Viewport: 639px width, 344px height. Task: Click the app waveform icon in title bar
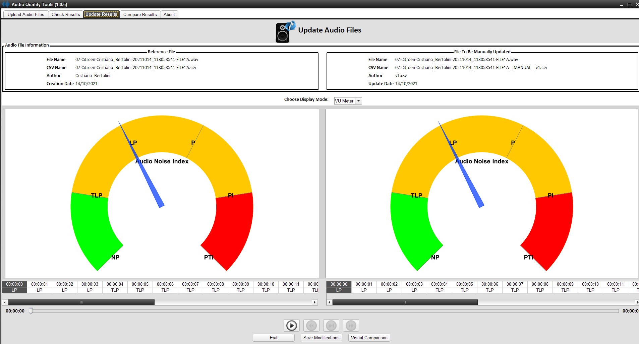coord(6,4)
